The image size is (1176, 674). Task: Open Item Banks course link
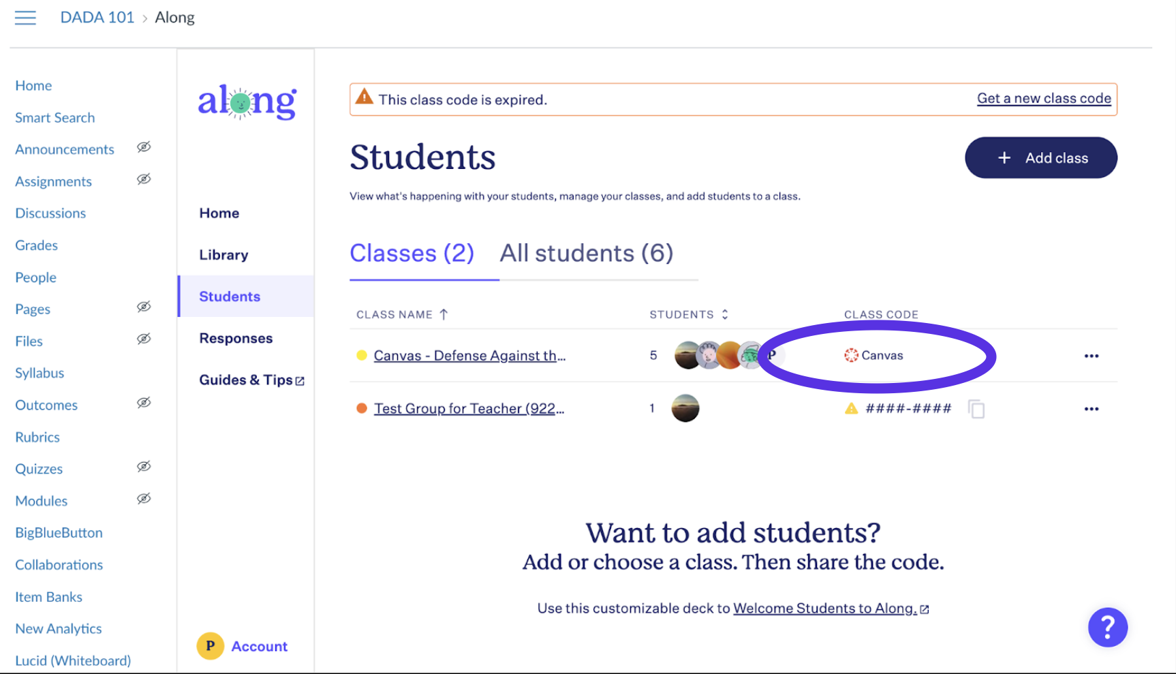48,596
